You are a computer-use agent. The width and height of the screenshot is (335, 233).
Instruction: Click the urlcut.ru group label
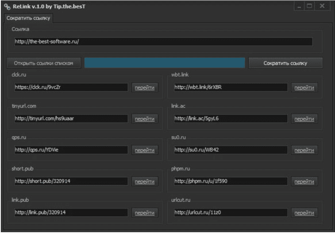click(181, 200)
